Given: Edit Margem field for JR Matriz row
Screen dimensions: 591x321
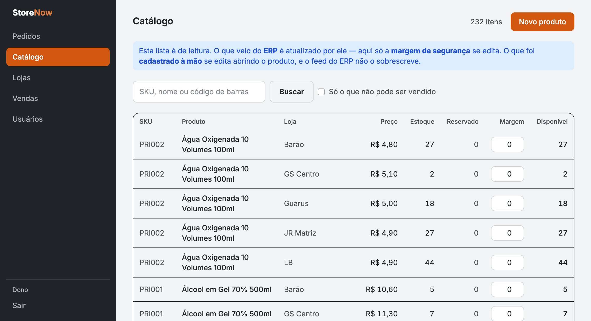Looking at the screenshot, I should 508,233.
